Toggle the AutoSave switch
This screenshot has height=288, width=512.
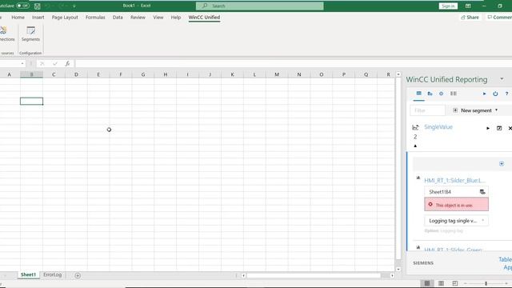tap(23, 6)
